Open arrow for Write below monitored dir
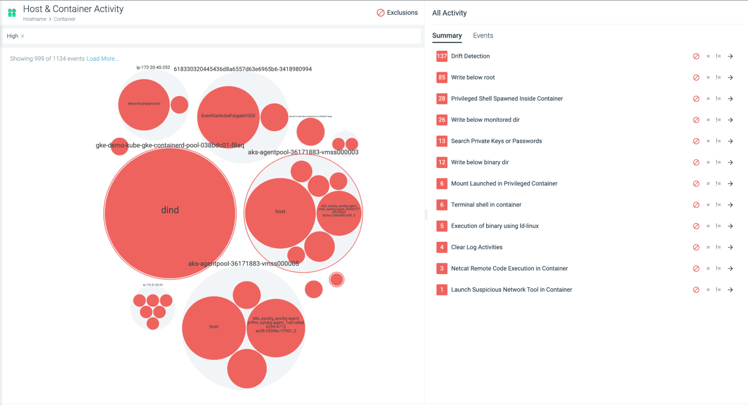This screenshot has width=748, height=406. point(730,120)
